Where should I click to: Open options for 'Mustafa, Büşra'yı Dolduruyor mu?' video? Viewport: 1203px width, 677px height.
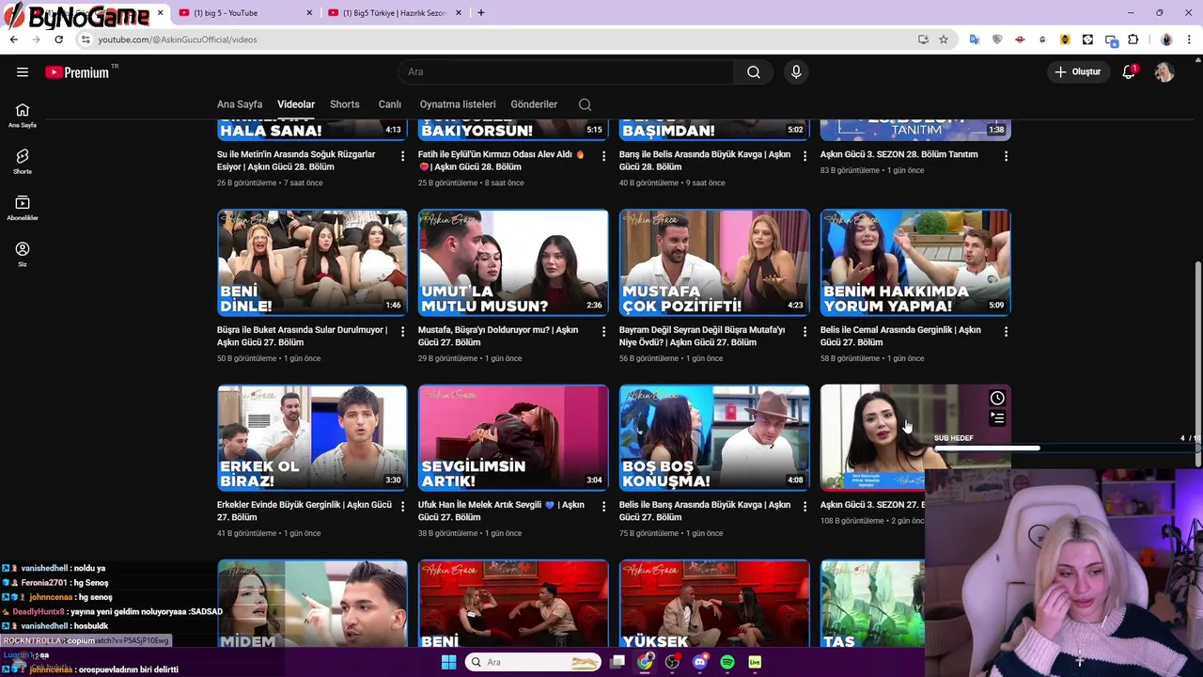(x=603, y=332)
